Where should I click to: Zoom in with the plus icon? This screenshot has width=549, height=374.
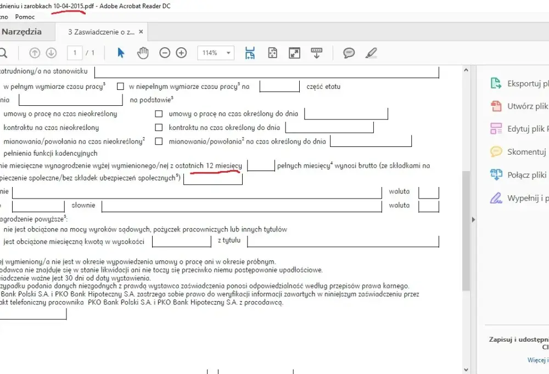181,53
